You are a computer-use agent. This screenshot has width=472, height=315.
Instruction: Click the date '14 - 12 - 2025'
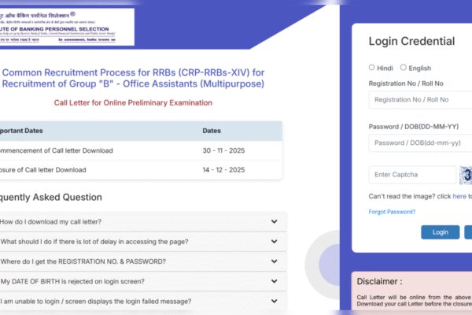pos(223,170)
